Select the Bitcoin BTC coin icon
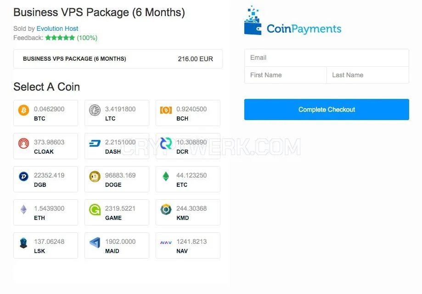This screenshot has height=294, width=422. (24, 110)
